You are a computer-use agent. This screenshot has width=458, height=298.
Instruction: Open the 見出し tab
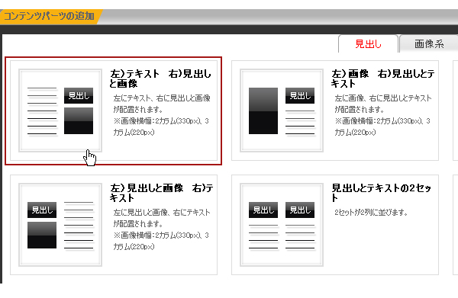[368, 44]
